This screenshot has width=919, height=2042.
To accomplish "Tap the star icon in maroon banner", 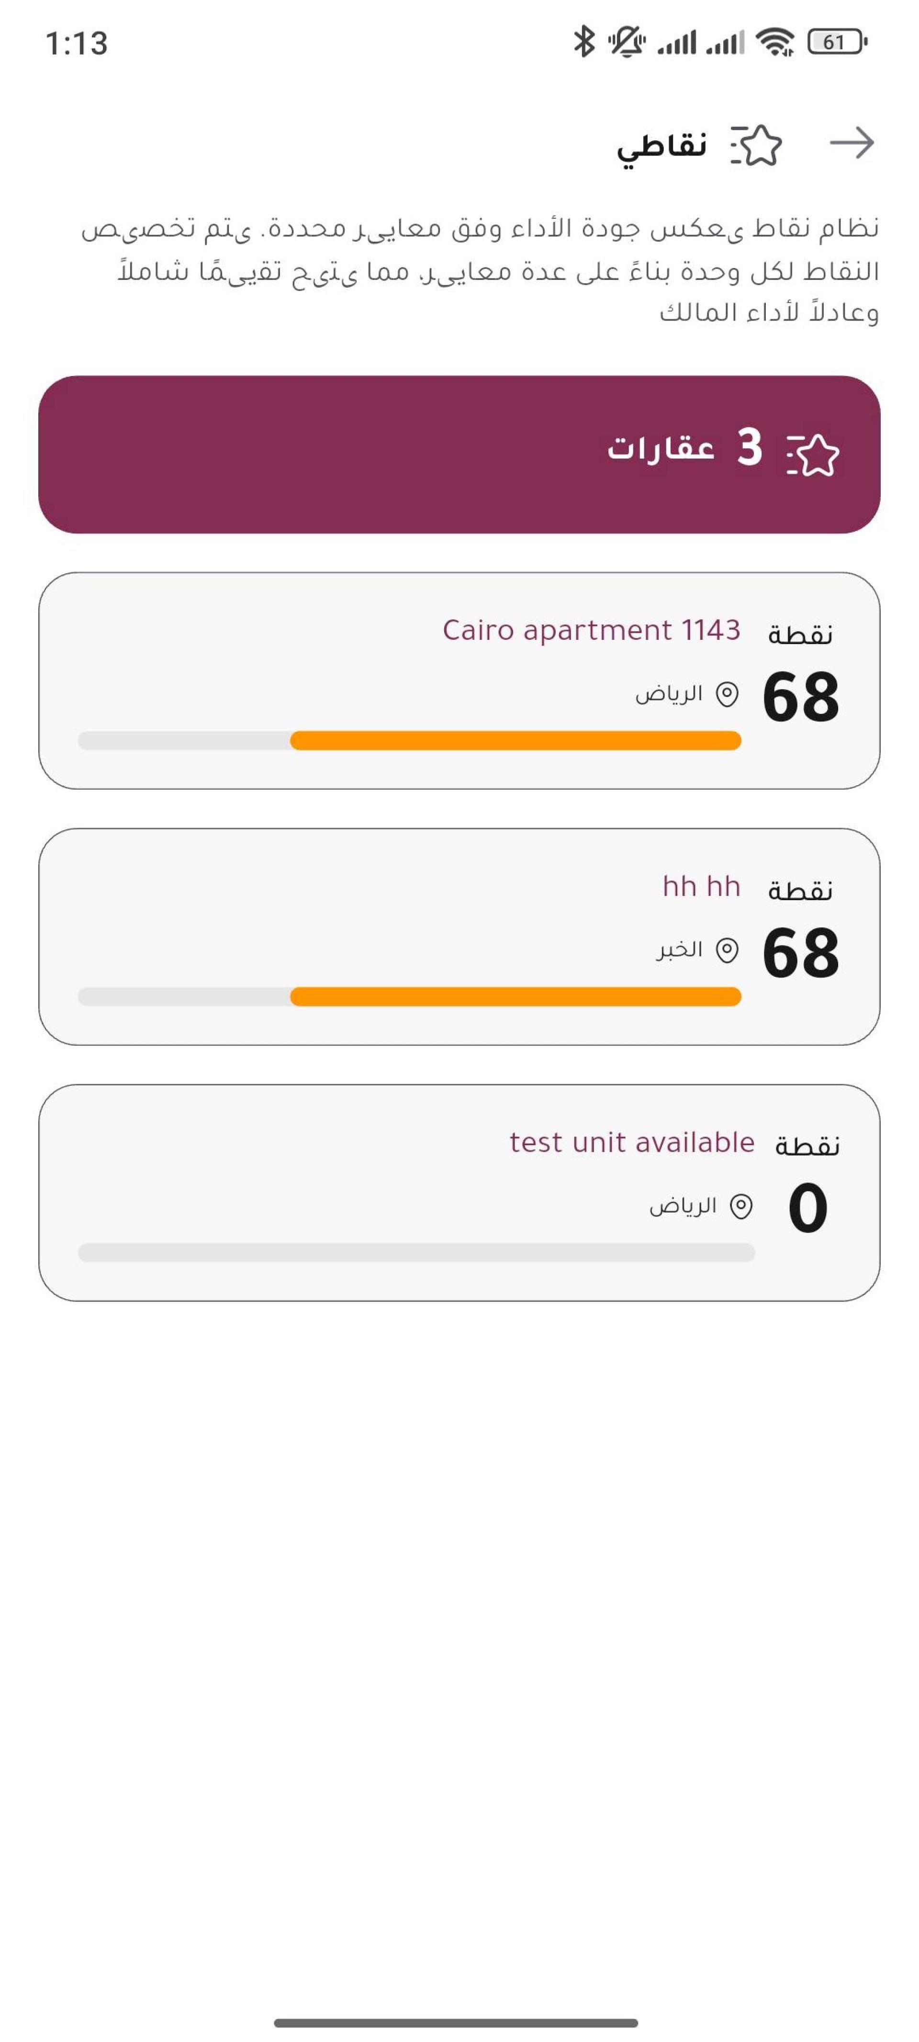I will (x=813, y=454).
